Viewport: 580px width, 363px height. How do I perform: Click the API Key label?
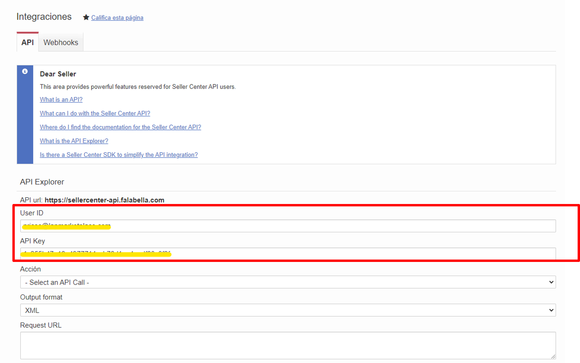[x=32, y=241]
